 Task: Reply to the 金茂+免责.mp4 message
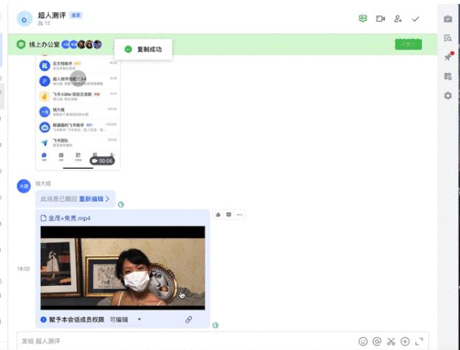[x=229, y=215]
